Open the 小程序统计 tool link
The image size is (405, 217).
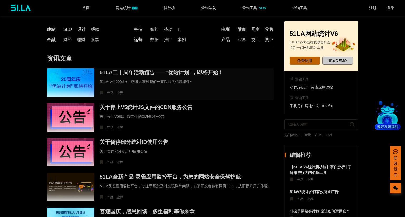point(299,87)
